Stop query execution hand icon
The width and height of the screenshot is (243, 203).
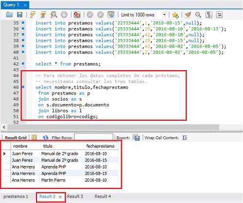(x=64, y=15)
